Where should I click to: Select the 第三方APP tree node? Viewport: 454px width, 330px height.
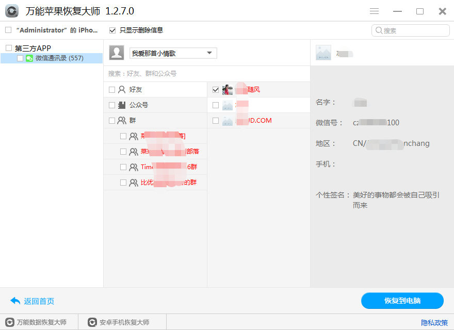(x=33, y=48)
